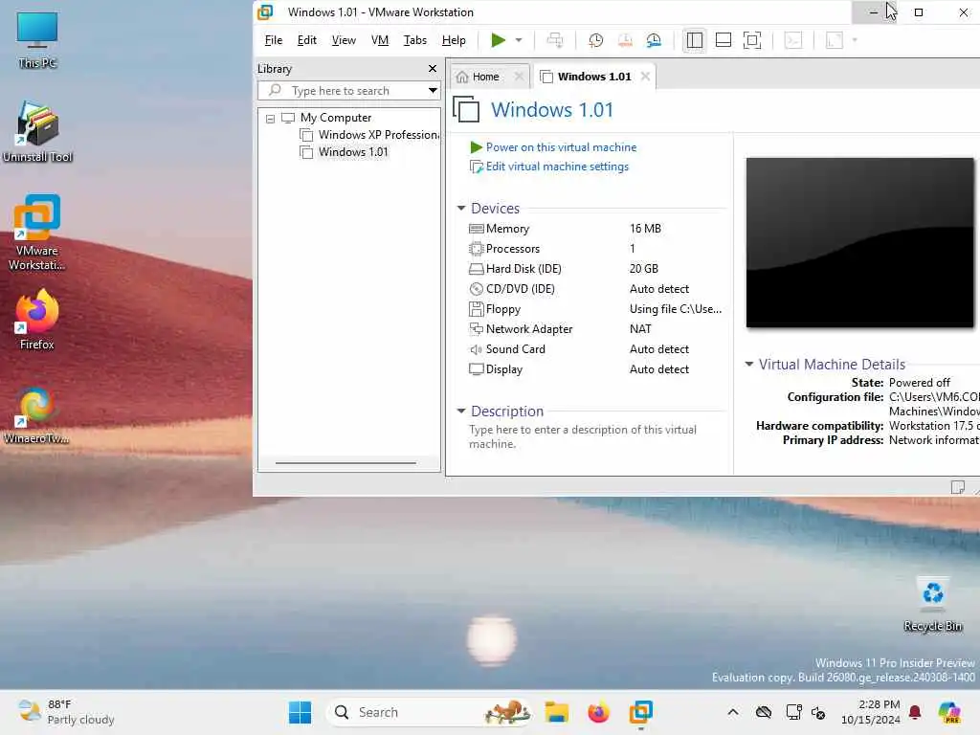Click the green Power On toolbar button
Screen dimensions: 980x735
pos(498,40)
